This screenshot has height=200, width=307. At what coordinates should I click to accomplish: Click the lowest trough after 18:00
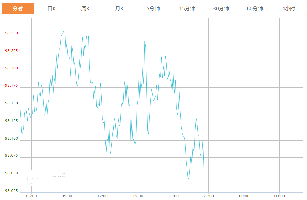[x=188, y=178]
